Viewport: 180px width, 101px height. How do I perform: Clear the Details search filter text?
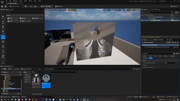click(x=143, y=54)
